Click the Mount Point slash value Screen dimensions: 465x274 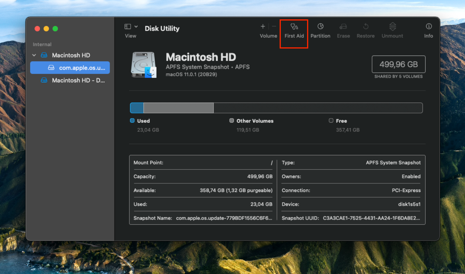pyautogui.click(x=272, y=163)
